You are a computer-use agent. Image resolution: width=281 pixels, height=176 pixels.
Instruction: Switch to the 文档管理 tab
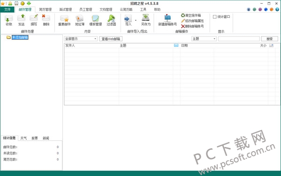(106, 9)
